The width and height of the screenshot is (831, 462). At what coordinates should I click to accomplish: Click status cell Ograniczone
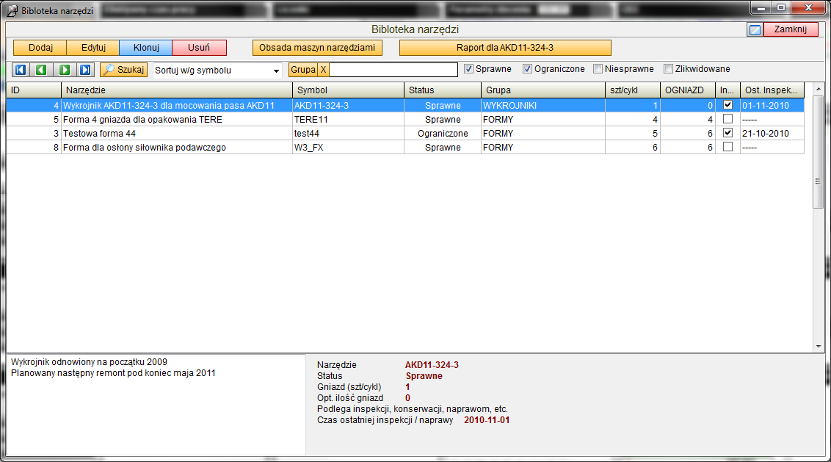443,133
